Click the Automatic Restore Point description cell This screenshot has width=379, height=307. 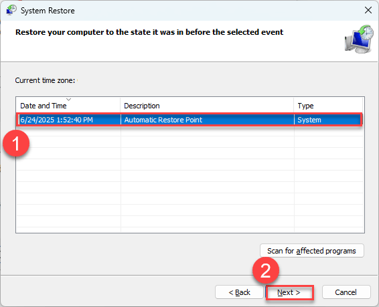(163, 120)
